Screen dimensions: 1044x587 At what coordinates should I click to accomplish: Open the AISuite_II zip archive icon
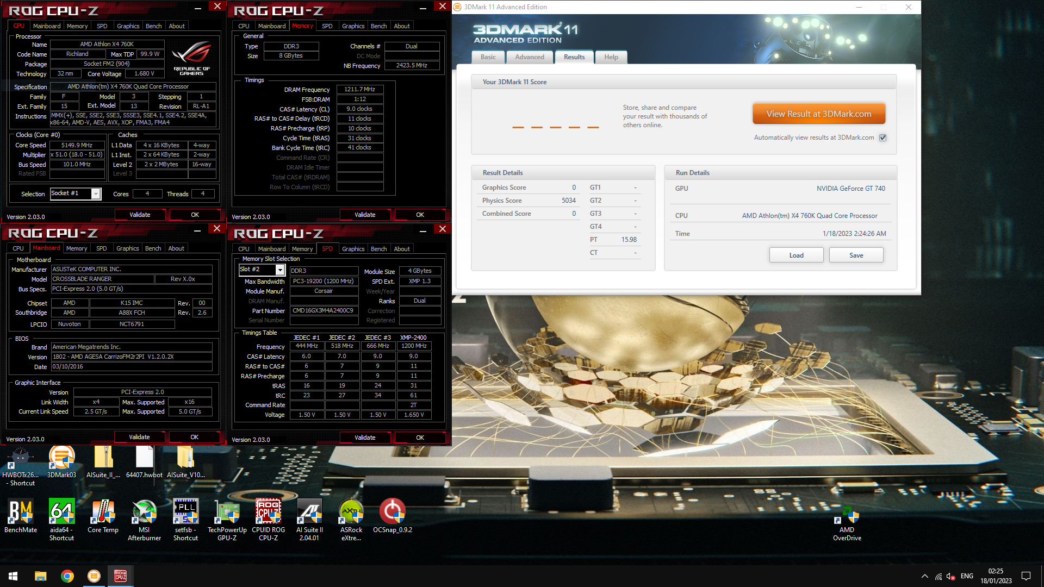pyautogui.click(x=103, y=463)
